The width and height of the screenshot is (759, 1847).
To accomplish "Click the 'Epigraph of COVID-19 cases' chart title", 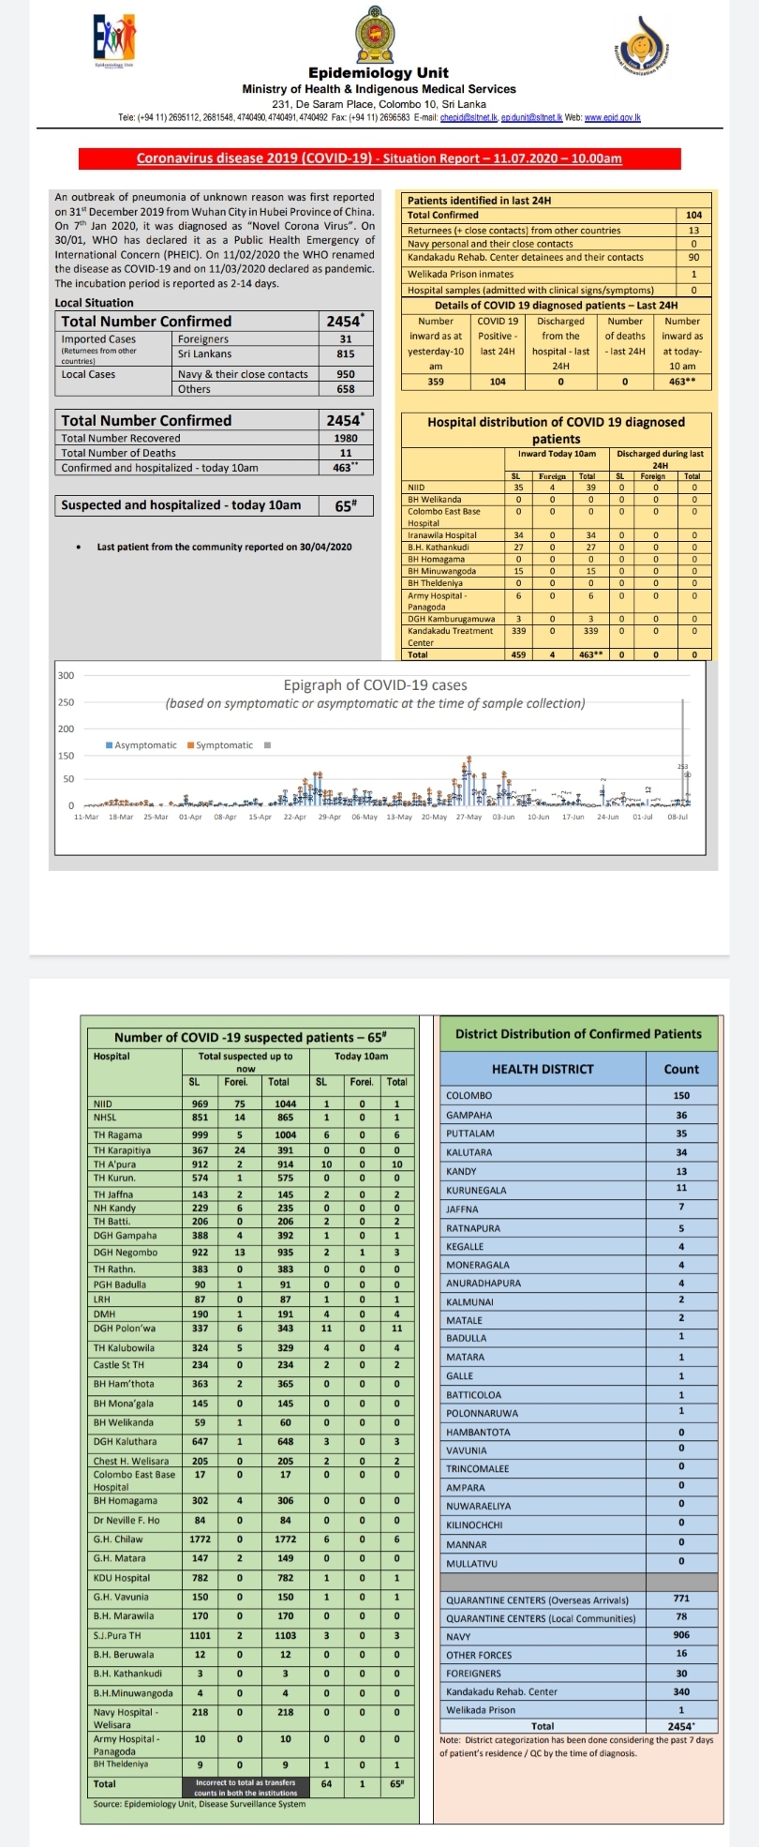I will [x=375, y=685].
